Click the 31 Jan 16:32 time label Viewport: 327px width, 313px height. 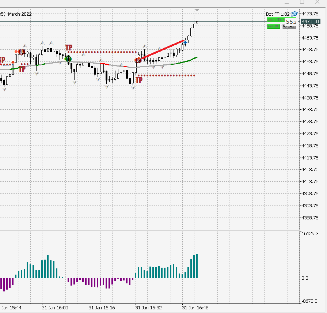click(148, 308)
